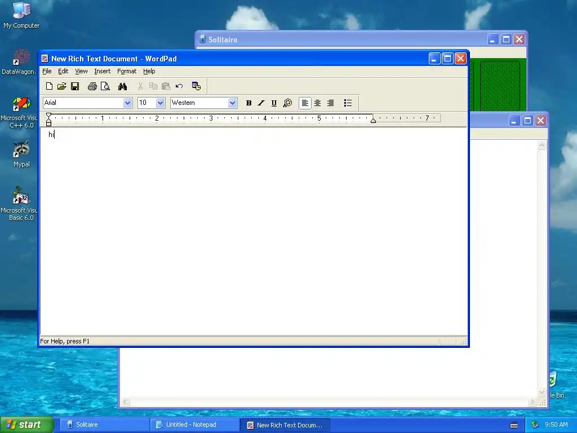Viewport: 577px width, 433px height.
Task: Click the system tray network icon
Action: [535, 425]
